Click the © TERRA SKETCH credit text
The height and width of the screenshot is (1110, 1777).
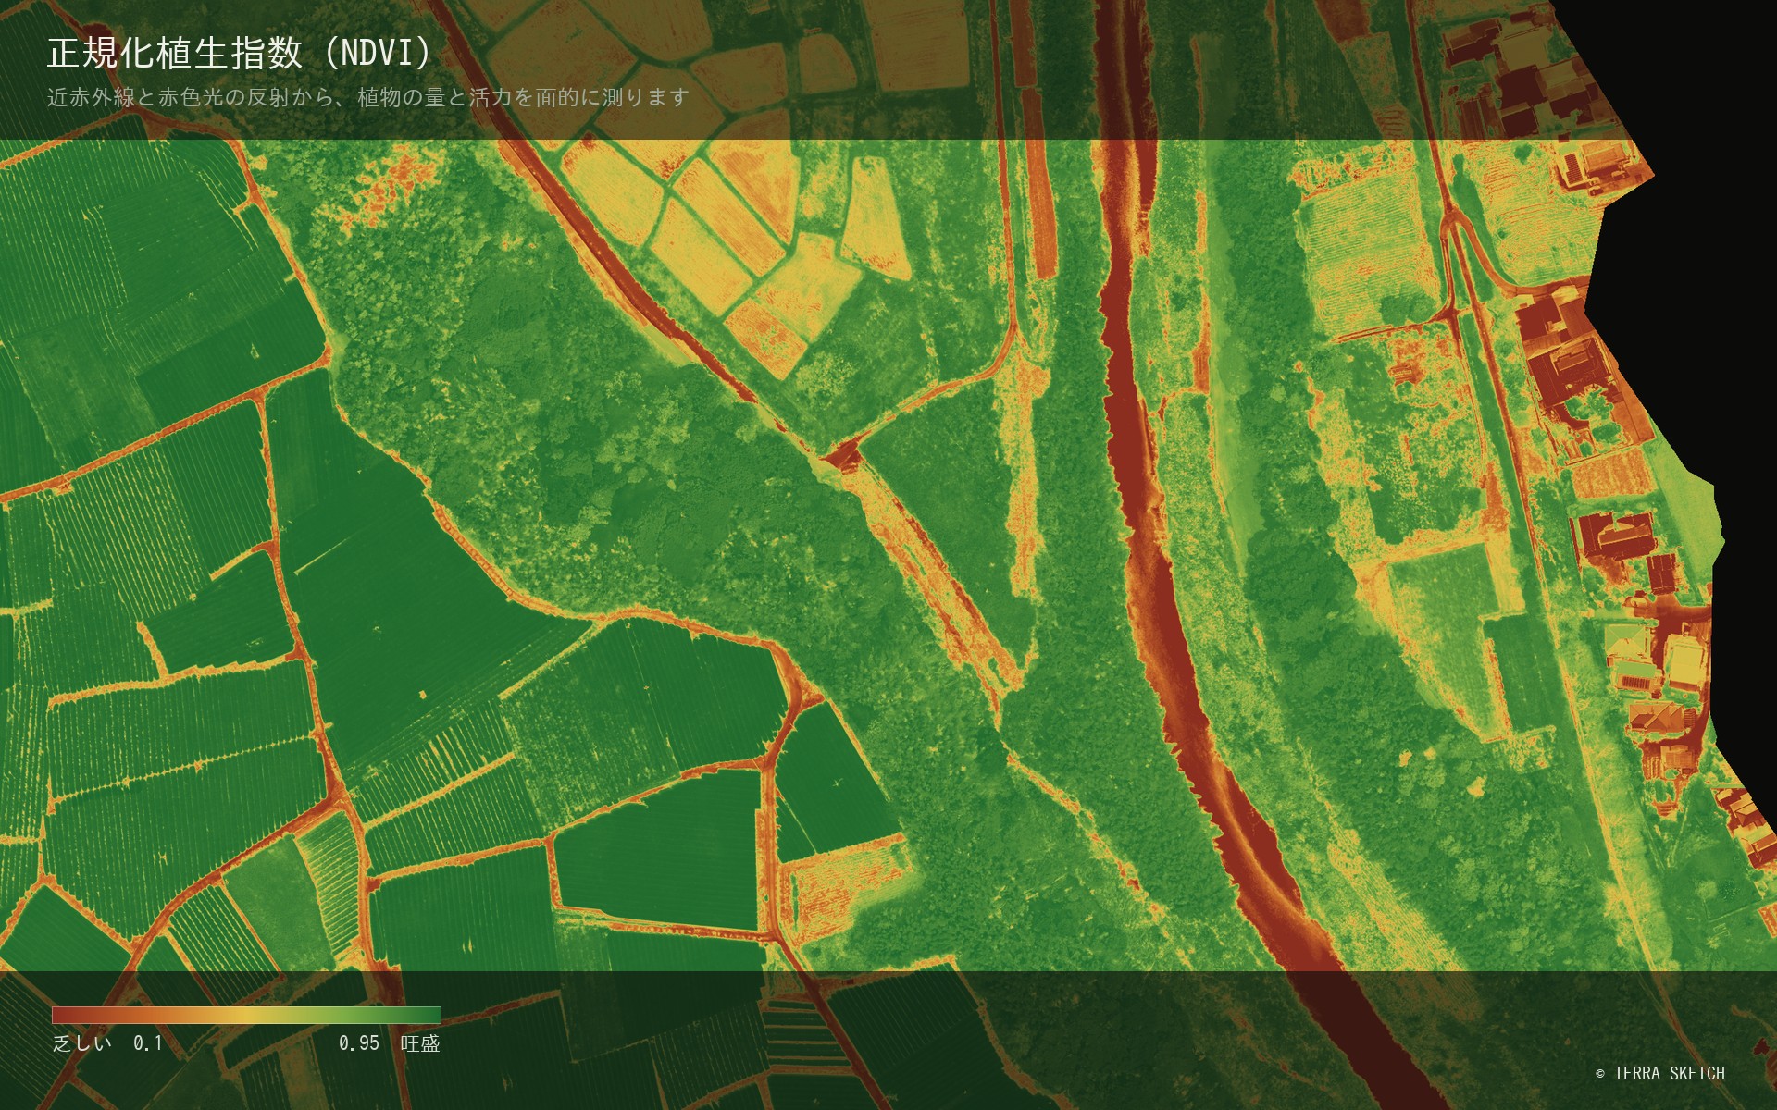coord(1660,1073)
